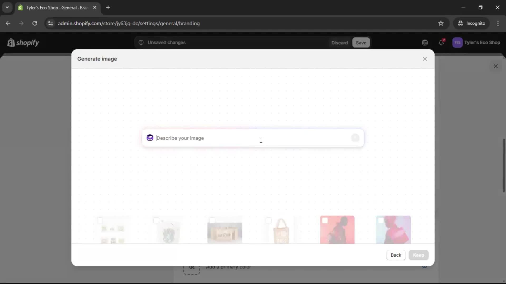This screenshot has width=506, height=284.
Task: Reload the current page
Action: pos(35,23)
